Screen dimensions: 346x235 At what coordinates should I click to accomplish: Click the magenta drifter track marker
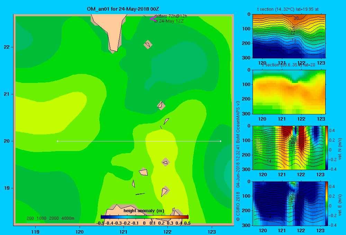click(153, 19)
